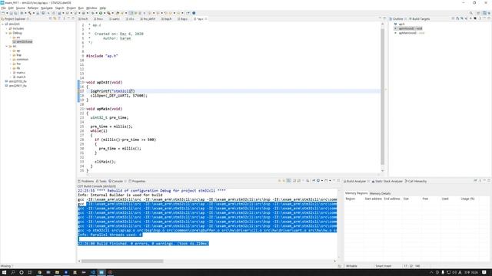Select main.c in Project Explorer
The image size is (492, 276).
tap(19, 73)
